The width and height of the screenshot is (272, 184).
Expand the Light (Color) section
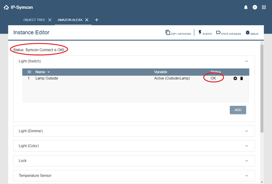[246, 146]
